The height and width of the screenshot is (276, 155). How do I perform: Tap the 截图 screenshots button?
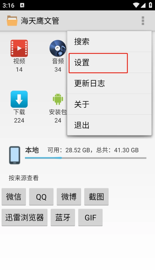tap(96, 197)
